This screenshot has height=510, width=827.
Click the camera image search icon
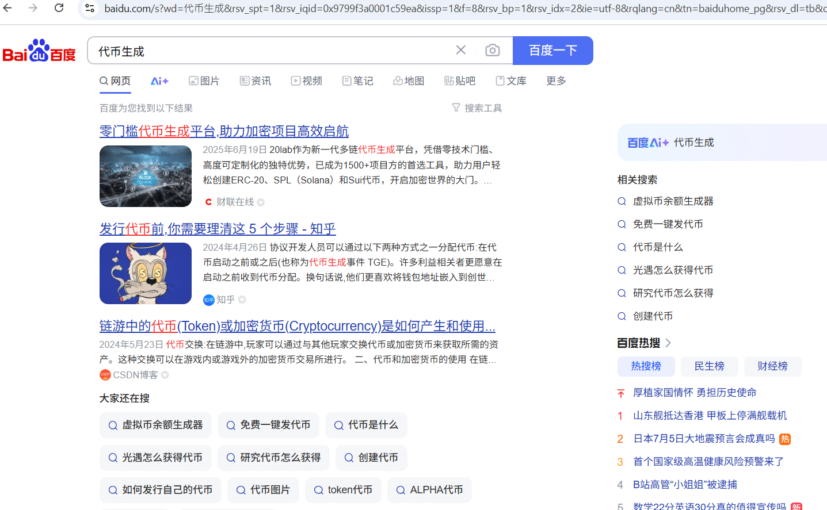click(x=492, y=51)
